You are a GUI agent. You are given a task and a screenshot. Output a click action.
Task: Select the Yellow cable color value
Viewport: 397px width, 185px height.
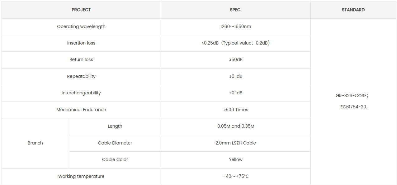coord(236,160)
